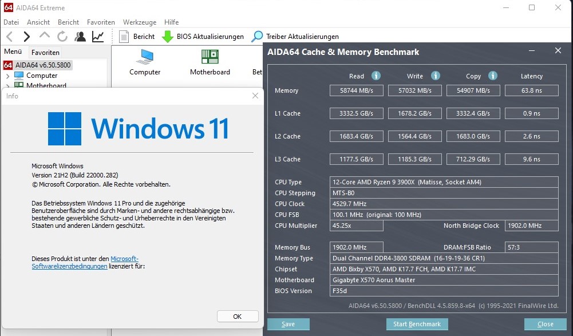Screen dimensions: 573x336
Task: Click the L1 Cache Read 3332.5 GB/s field
Action: point(356,113)
